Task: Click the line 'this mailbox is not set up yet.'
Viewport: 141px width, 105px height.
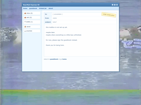Action: tap(57, 27)
